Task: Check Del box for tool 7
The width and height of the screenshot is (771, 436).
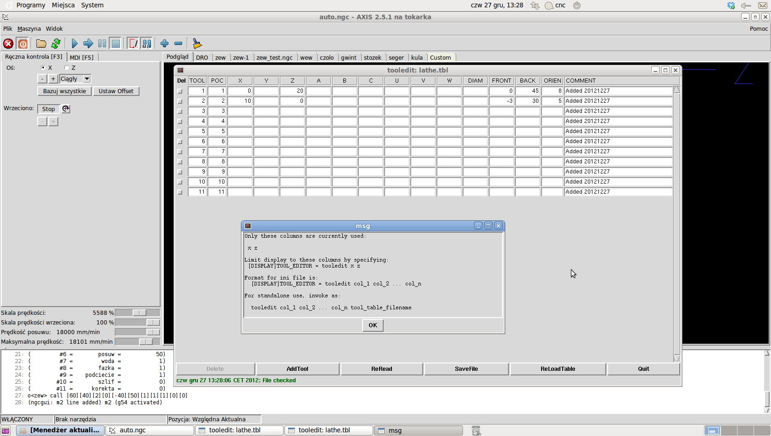Action: tap(180, 151)
